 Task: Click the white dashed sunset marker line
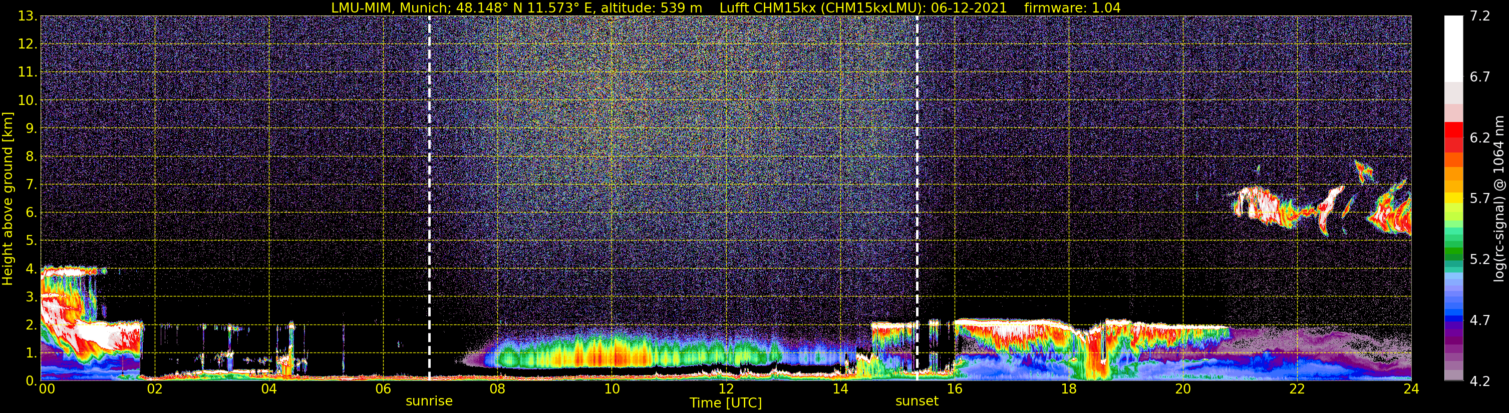917,198
